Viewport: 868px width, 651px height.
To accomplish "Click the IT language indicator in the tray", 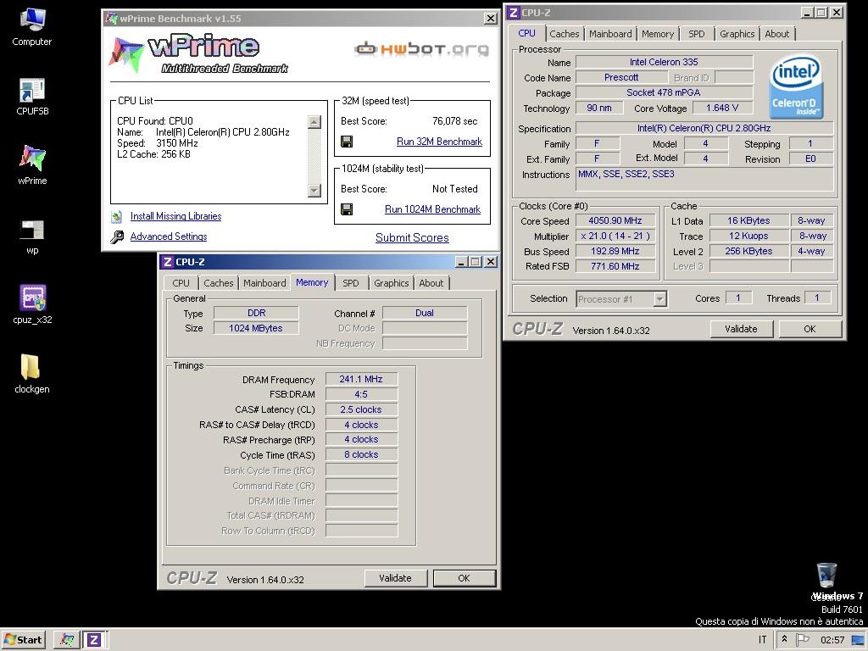I will tap(762, 640).
